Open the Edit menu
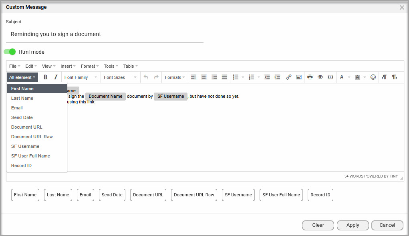409x236 pixels. [31, 66]
